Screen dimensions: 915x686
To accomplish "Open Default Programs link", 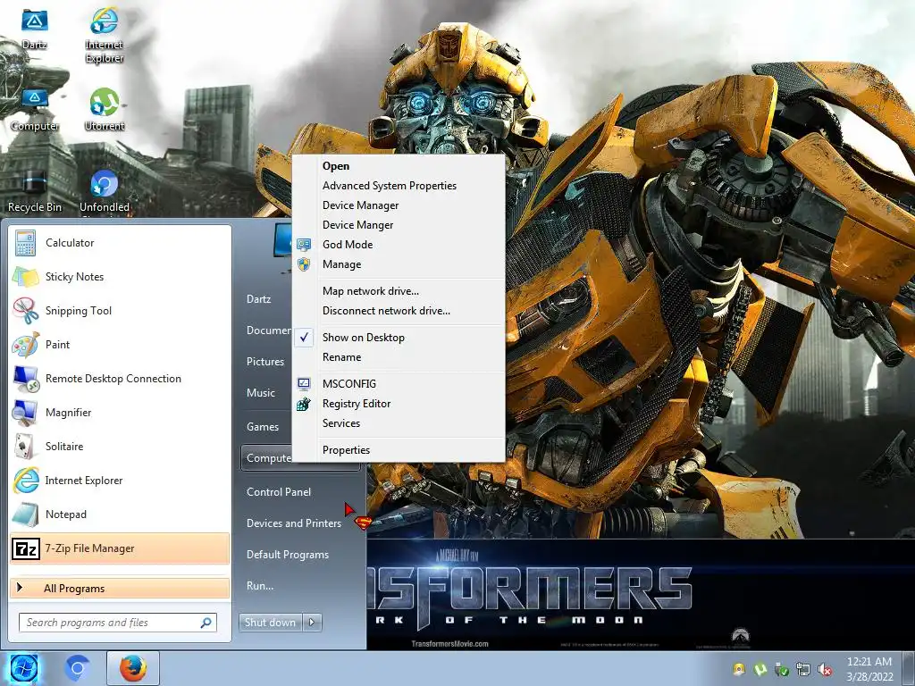I will click(x=288, y=555).
